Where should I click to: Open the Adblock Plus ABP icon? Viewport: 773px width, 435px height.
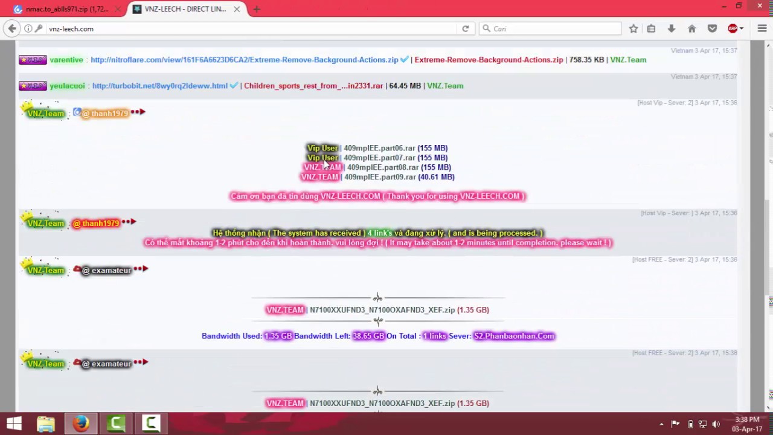pos(733,28)
